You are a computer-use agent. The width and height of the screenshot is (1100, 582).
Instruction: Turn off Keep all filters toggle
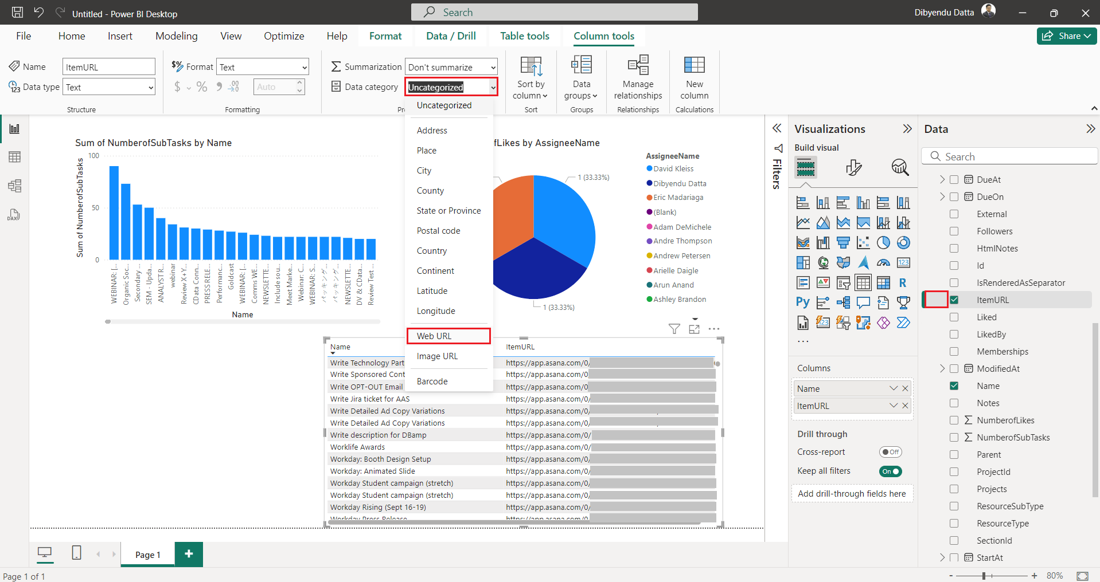(890, 471)
